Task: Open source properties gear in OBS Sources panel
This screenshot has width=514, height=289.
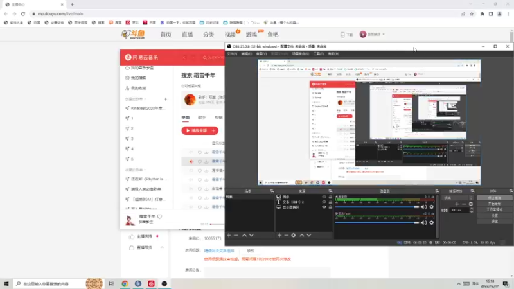Action: 294,235
